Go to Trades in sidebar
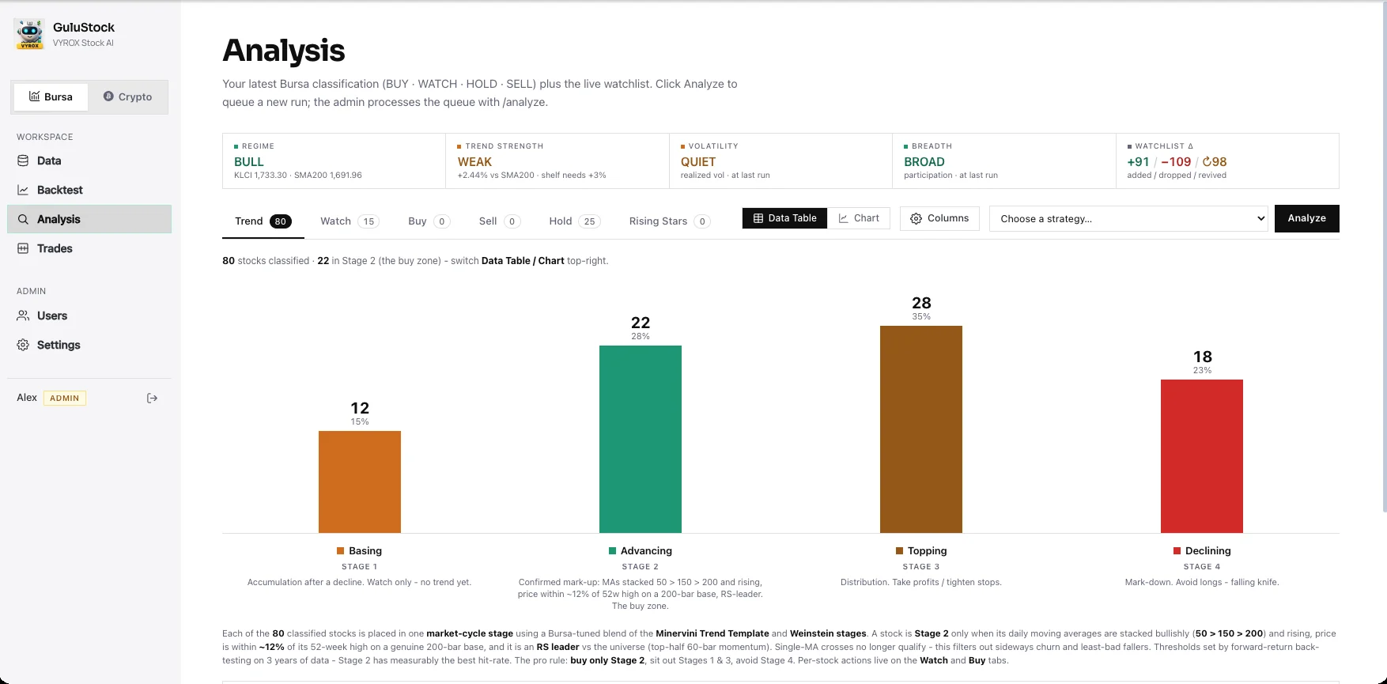The width and height of the screenshot is (1387, 684). (89, 248)
